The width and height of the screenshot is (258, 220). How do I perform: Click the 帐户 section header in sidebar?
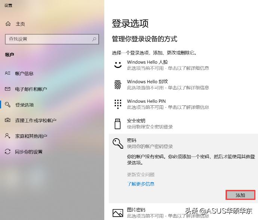[x=9, y=55]
